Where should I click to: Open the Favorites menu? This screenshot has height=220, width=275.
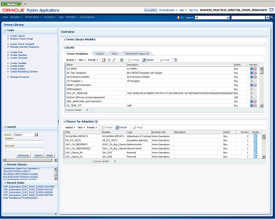50,17
